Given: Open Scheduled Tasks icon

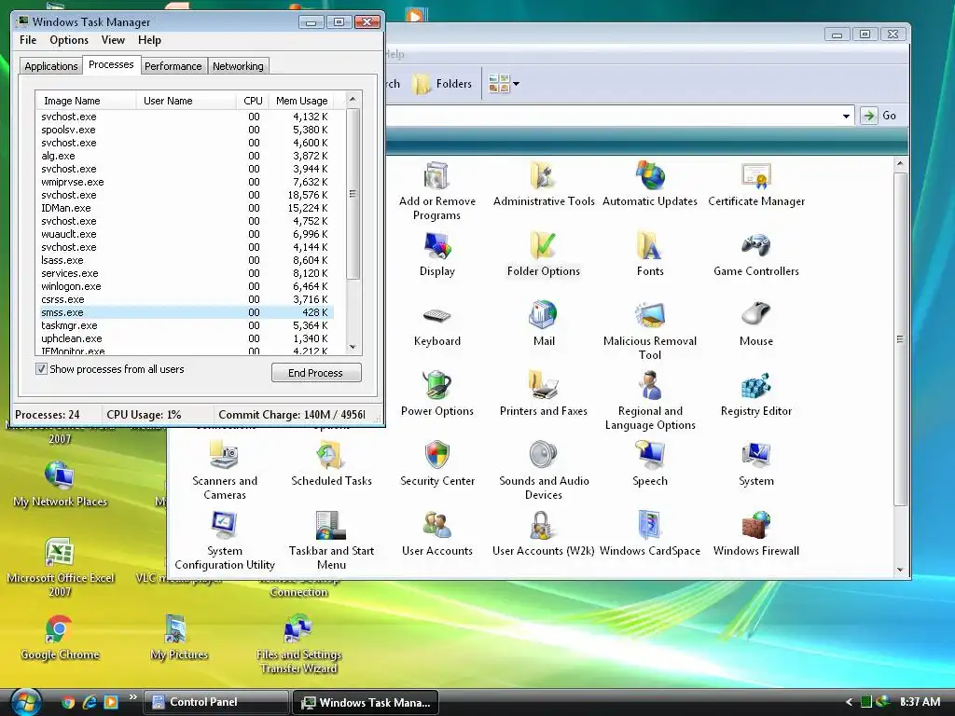Looking at the screenshot, I should tap(331, 464).
